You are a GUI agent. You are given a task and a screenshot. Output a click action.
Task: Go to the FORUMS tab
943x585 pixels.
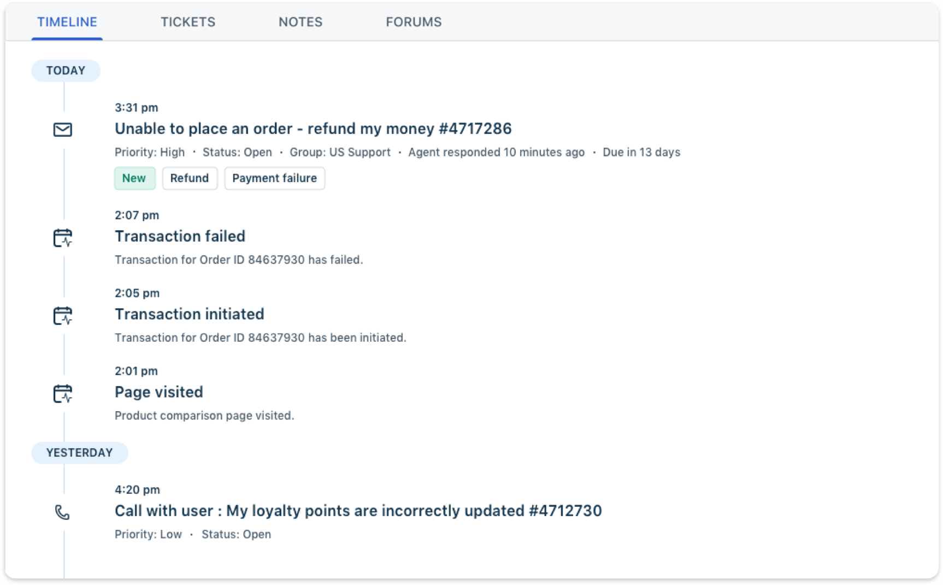click(414, 22)
